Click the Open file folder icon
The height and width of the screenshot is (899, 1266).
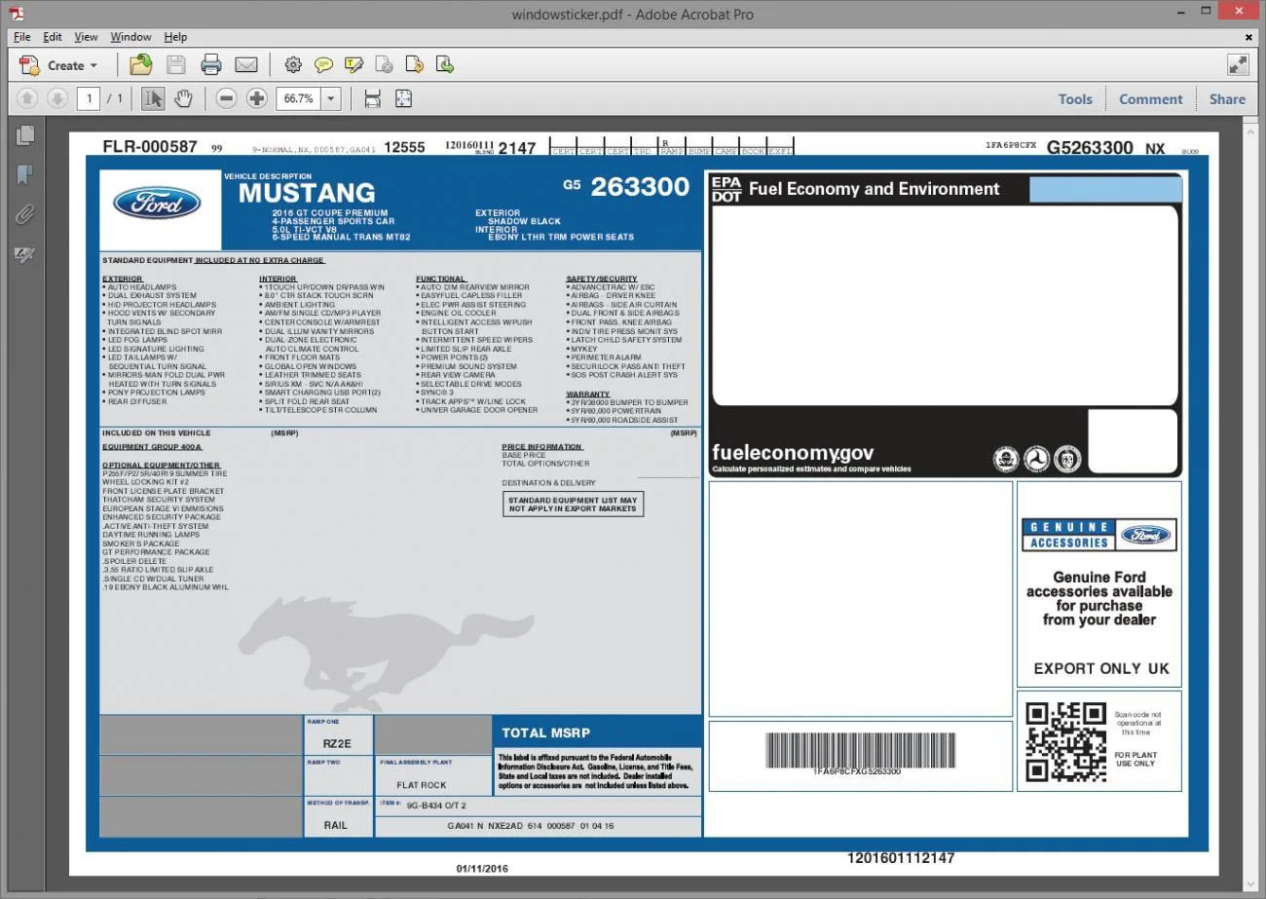pyautogui.click(x=141, y=65)
